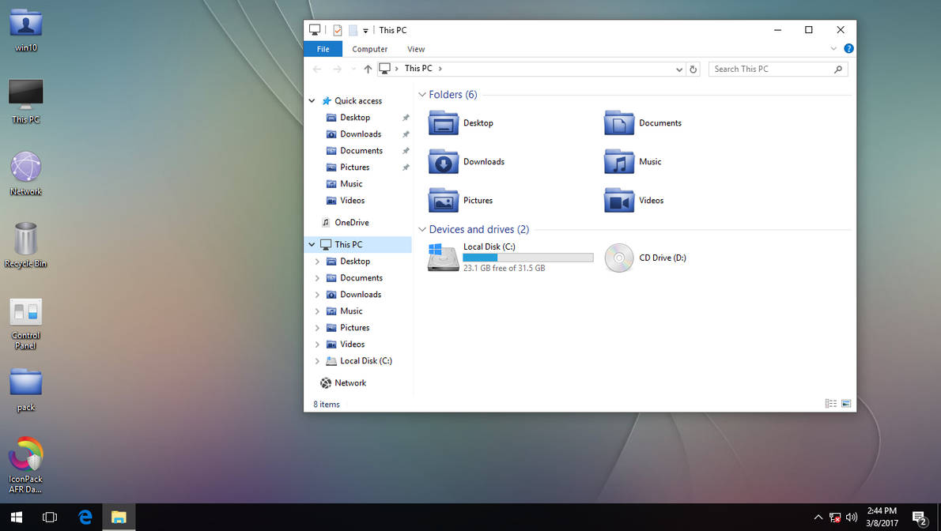The height and width of the screenshot is (531, 941).
Task: Click the Local Disk (C:) capacity bar
Action: tap(528, 258)
